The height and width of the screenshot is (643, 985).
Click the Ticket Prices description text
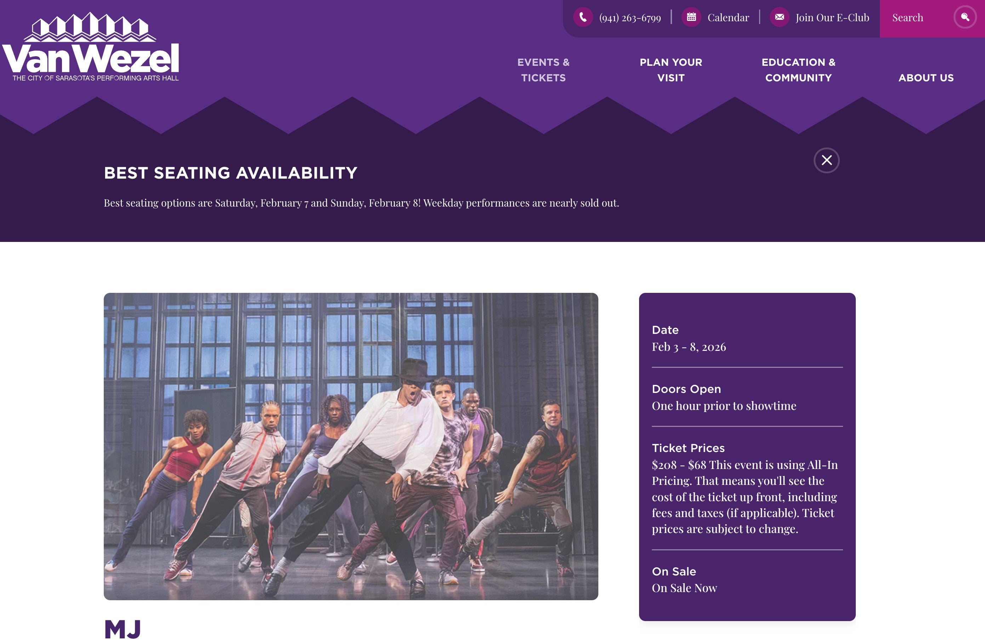pyautogui.click(x=744, y=497)
